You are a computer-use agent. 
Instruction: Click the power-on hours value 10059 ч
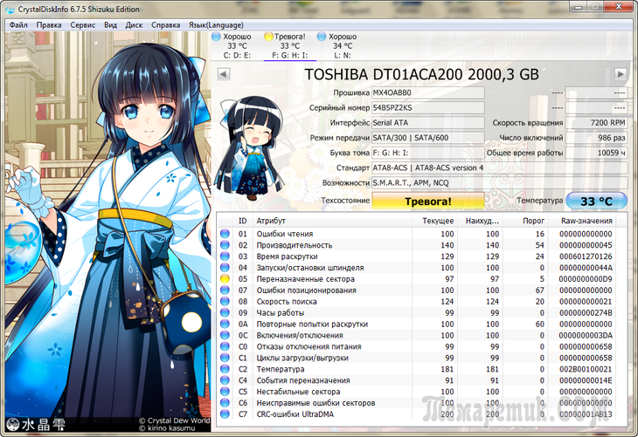click(x=596, y=153)
